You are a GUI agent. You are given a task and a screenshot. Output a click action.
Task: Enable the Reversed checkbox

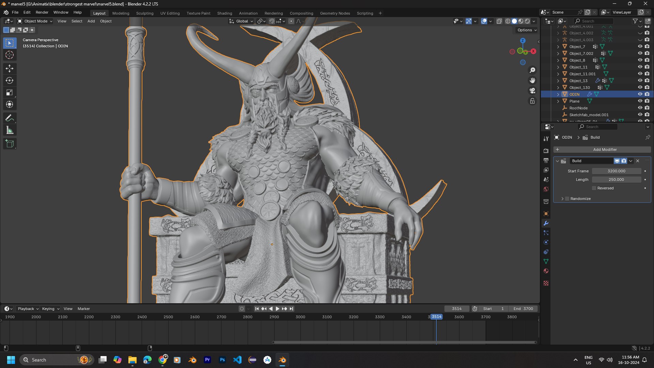594,188
